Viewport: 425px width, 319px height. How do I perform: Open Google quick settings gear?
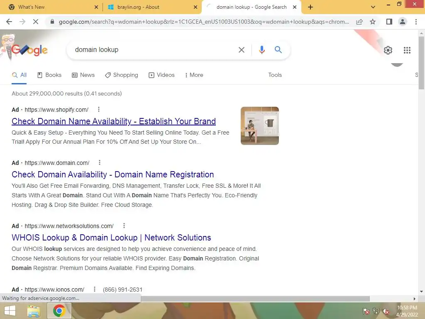(x=388, y=50)
